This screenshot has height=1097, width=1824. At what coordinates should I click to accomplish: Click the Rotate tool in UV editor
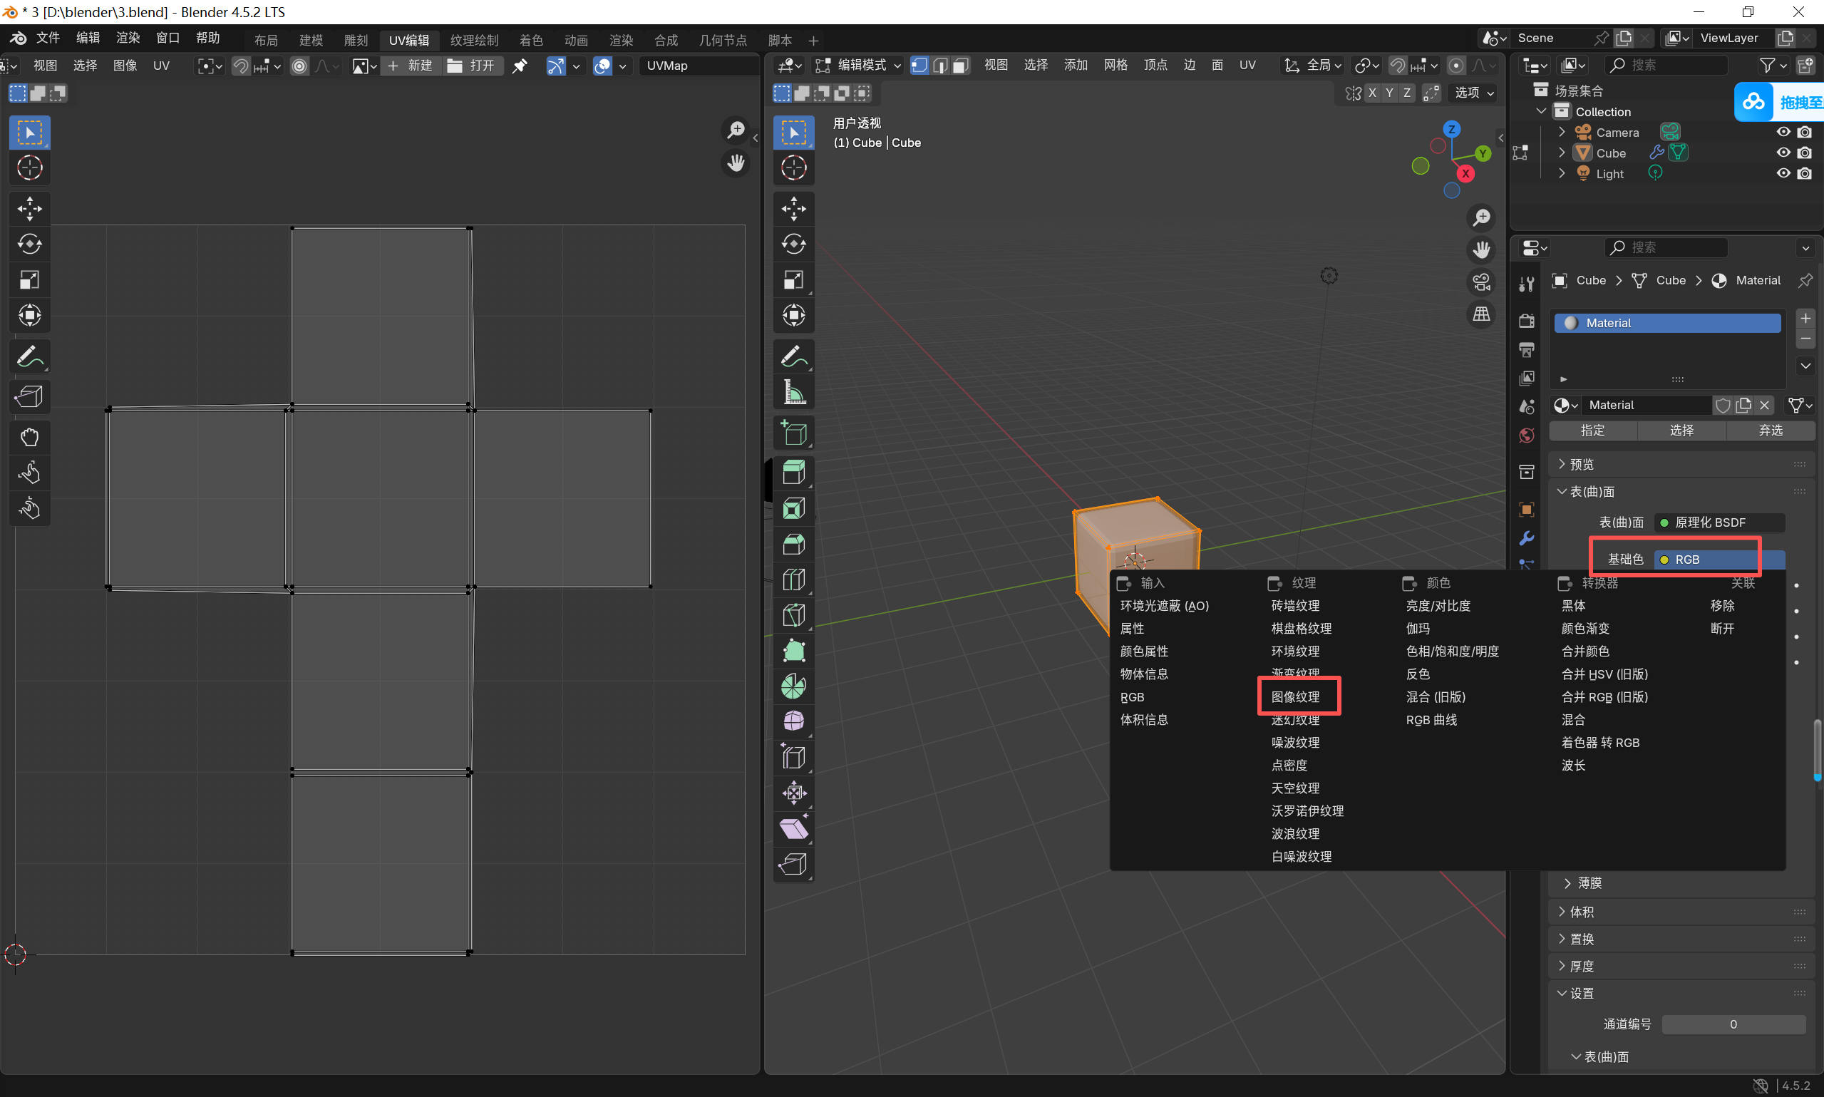coord(29,244)
